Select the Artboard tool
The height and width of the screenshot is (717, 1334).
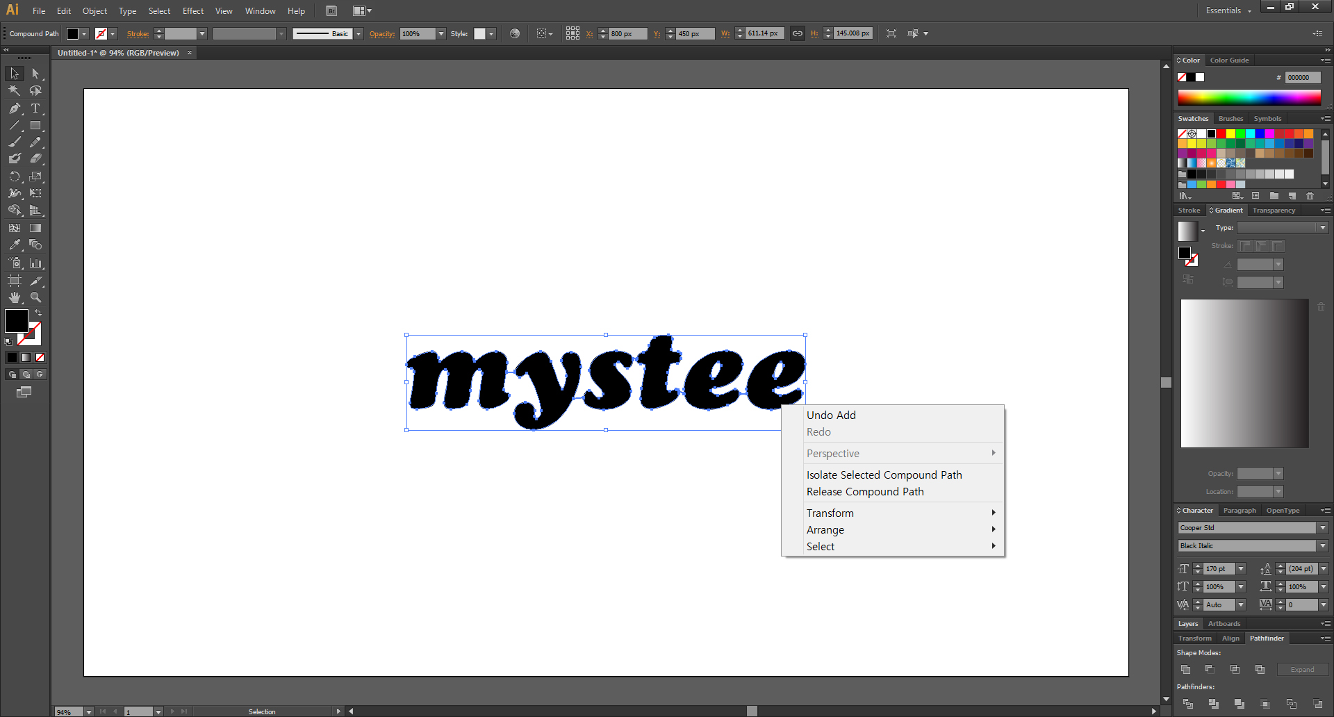[15, 281]
